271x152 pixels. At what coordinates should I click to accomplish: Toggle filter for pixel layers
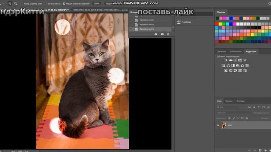point(249,107)
